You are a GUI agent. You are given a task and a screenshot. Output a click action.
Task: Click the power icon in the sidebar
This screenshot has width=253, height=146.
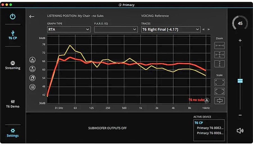[x=13, y=17]
